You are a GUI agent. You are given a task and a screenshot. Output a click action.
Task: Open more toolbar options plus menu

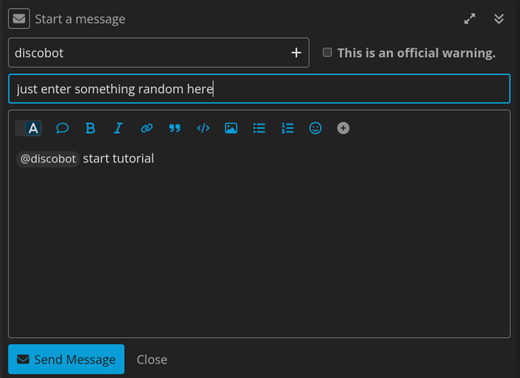(343, 128)
